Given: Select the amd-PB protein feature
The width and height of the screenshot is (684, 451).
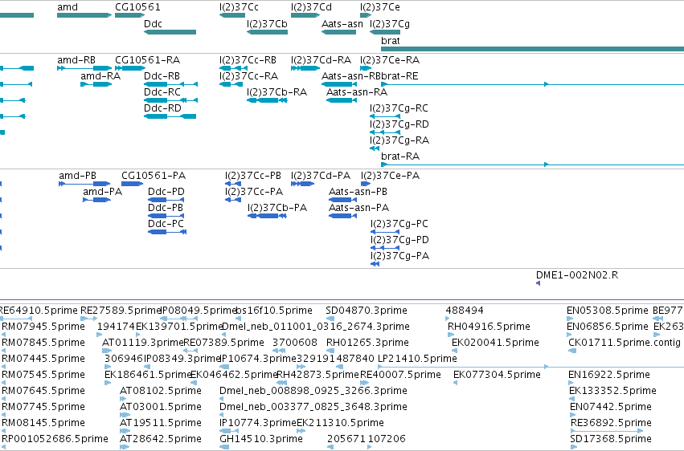Looking at the screenshot, I should (84, 184).
